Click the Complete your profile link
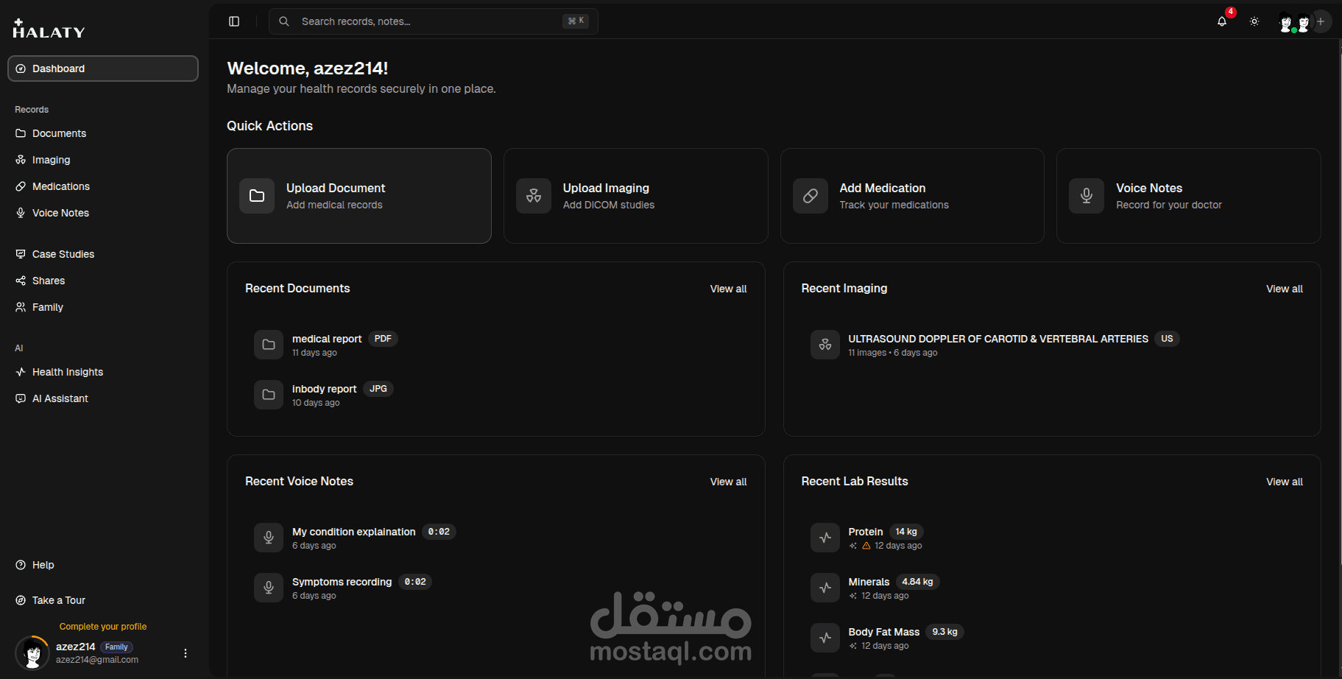The width and height of the screenshot is (1342, 679). point(103,627)
